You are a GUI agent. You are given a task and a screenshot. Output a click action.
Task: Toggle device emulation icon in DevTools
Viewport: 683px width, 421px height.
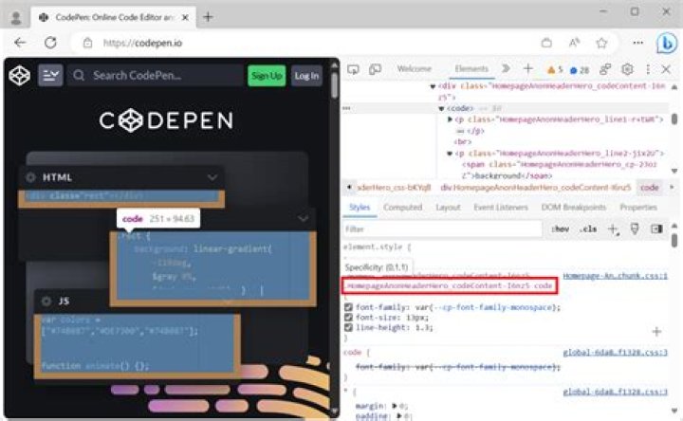click(375, 69)
